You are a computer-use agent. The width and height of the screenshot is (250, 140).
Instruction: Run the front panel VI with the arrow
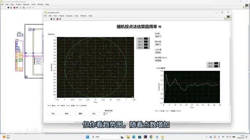coord(51,19)
